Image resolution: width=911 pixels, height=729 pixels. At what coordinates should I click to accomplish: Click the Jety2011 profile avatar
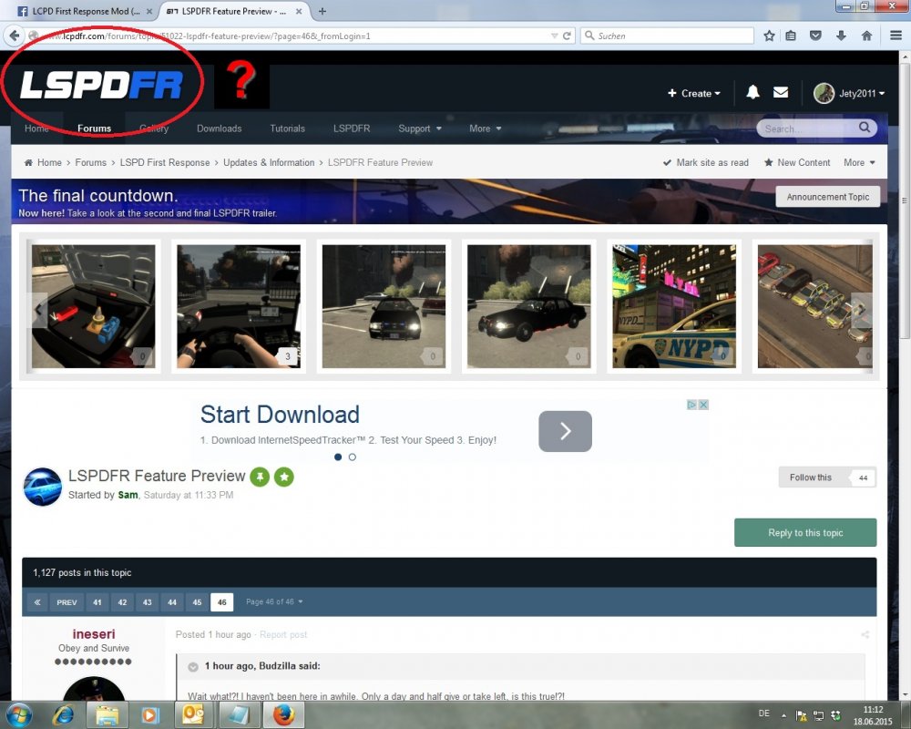click(x=824, y=93)
